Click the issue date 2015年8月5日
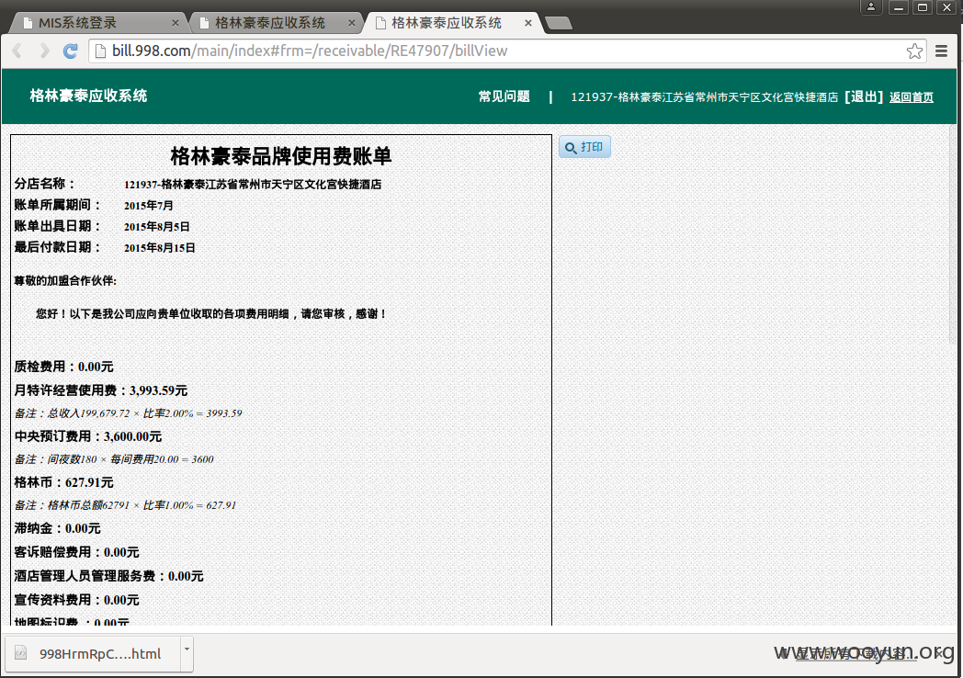The image size is (963, 678). pos(156,227)
